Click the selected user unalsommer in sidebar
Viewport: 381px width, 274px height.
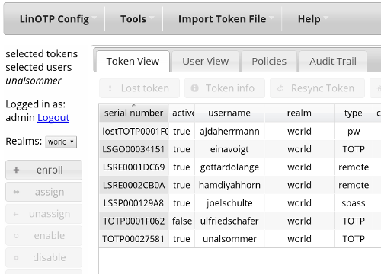34,81
